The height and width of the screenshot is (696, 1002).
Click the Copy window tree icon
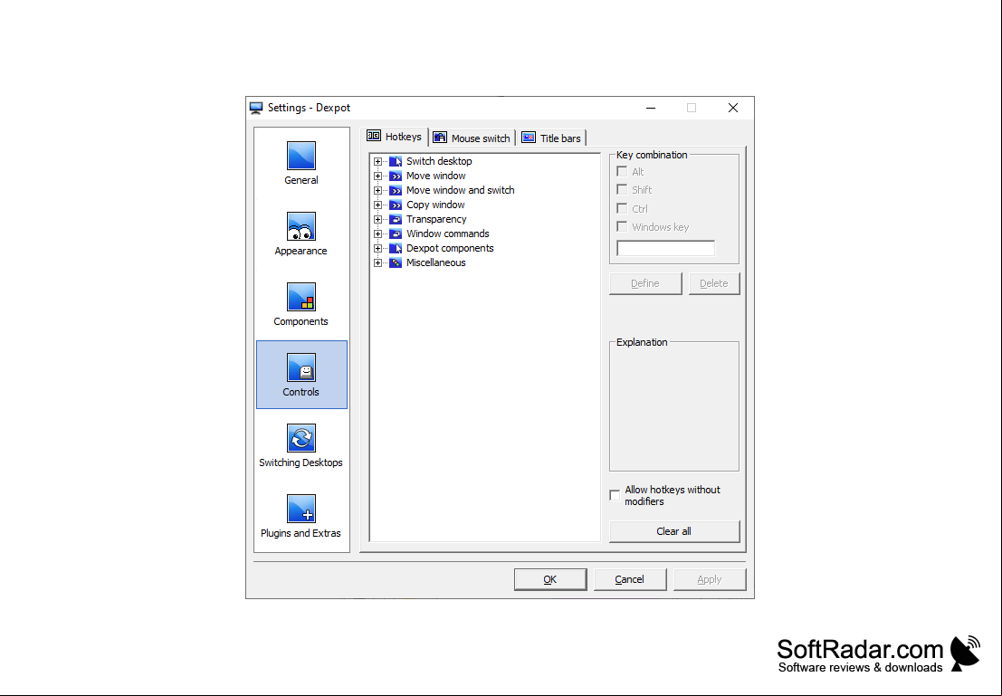coord(396,205)
